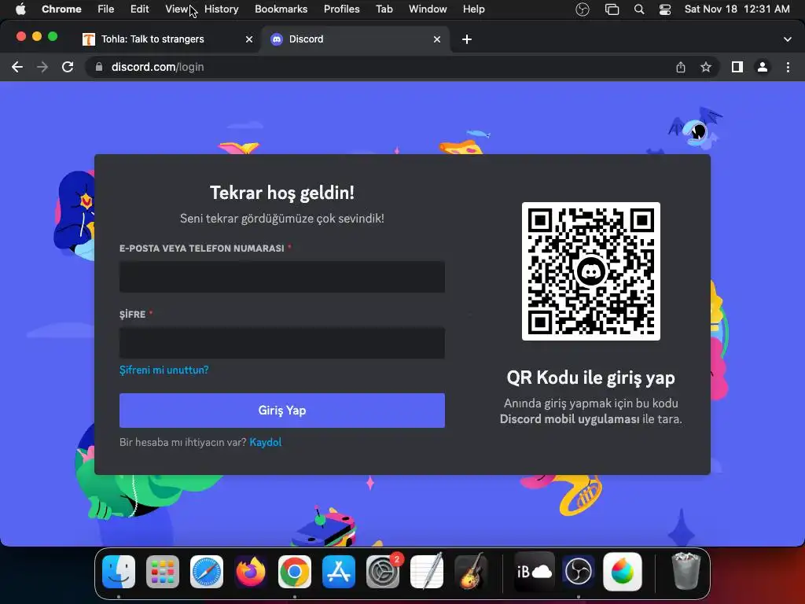Click the Kaydol register link
This screenshot has height=604, width=805.
click(266, 442)
